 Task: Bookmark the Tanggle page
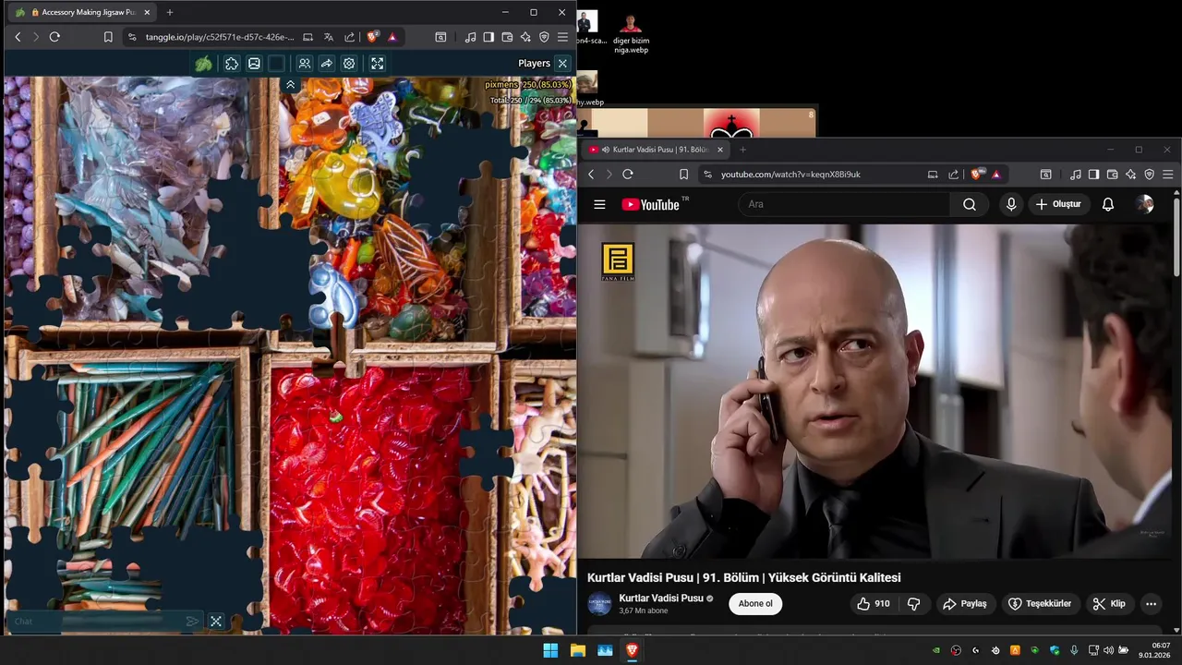(x=108, y=37)
